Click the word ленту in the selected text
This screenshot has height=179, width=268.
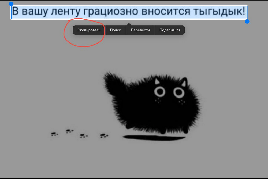[x=66, y=12]
